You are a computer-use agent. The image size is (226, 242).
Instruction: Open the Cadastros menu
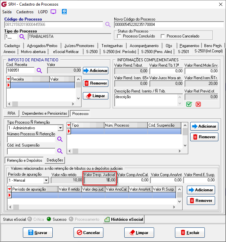click(x=25, y=12)
